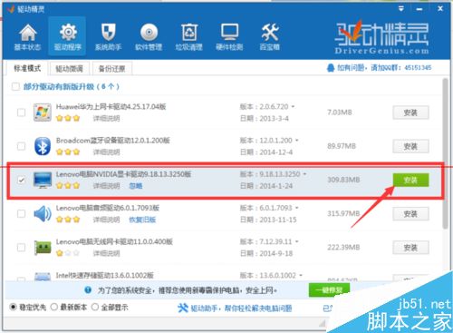Uncheck the NVIDIA display driver checkbox
453x333 pixels.
pyautogui.click(x=21, y=181)
